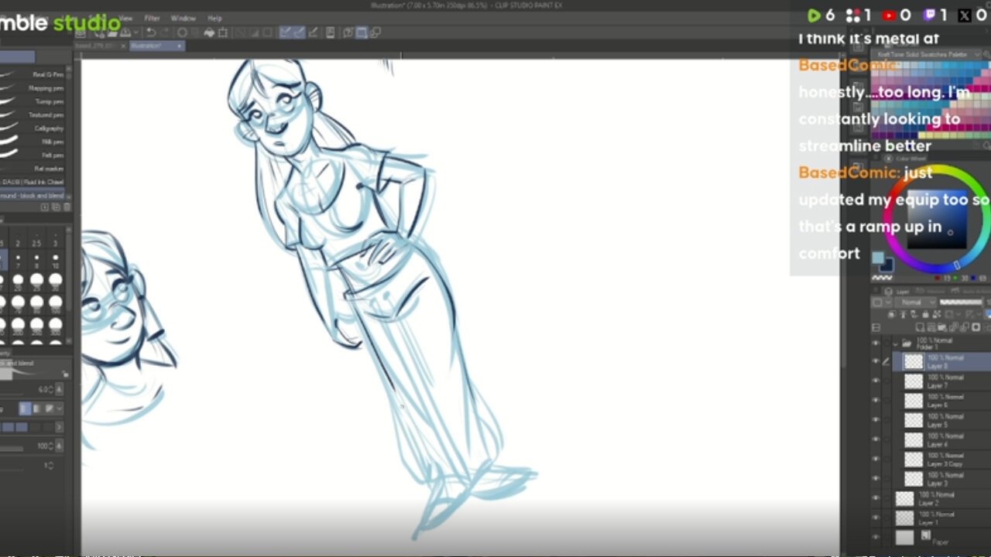
Task: Close the first canvas tab
Action: 124,46
